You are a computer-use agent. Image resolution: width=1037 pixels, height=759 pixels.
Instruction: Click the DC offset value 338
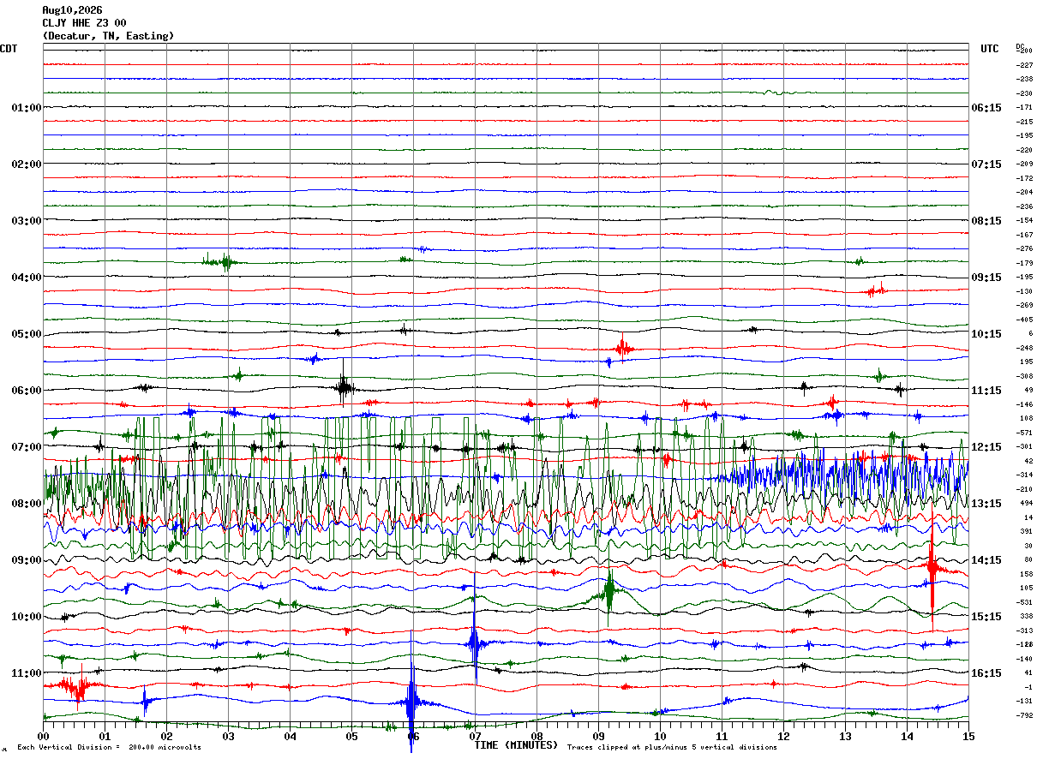click(x=1026, y=616)
